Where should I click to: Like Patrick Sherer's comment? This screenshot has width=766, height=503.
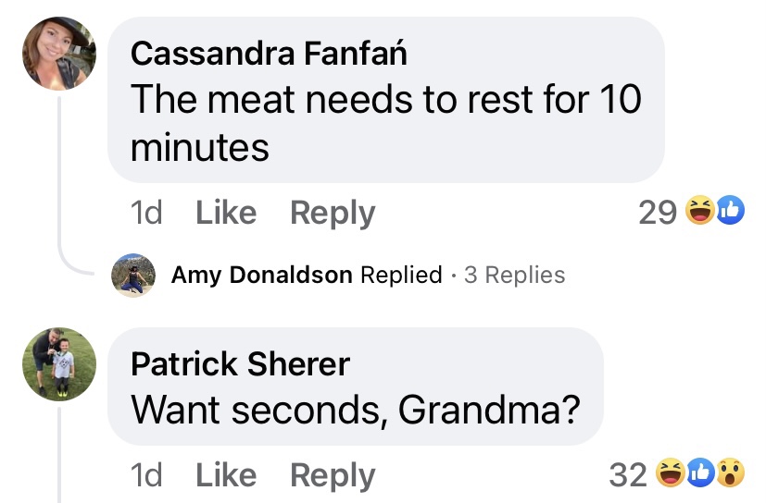coord(226,475)
